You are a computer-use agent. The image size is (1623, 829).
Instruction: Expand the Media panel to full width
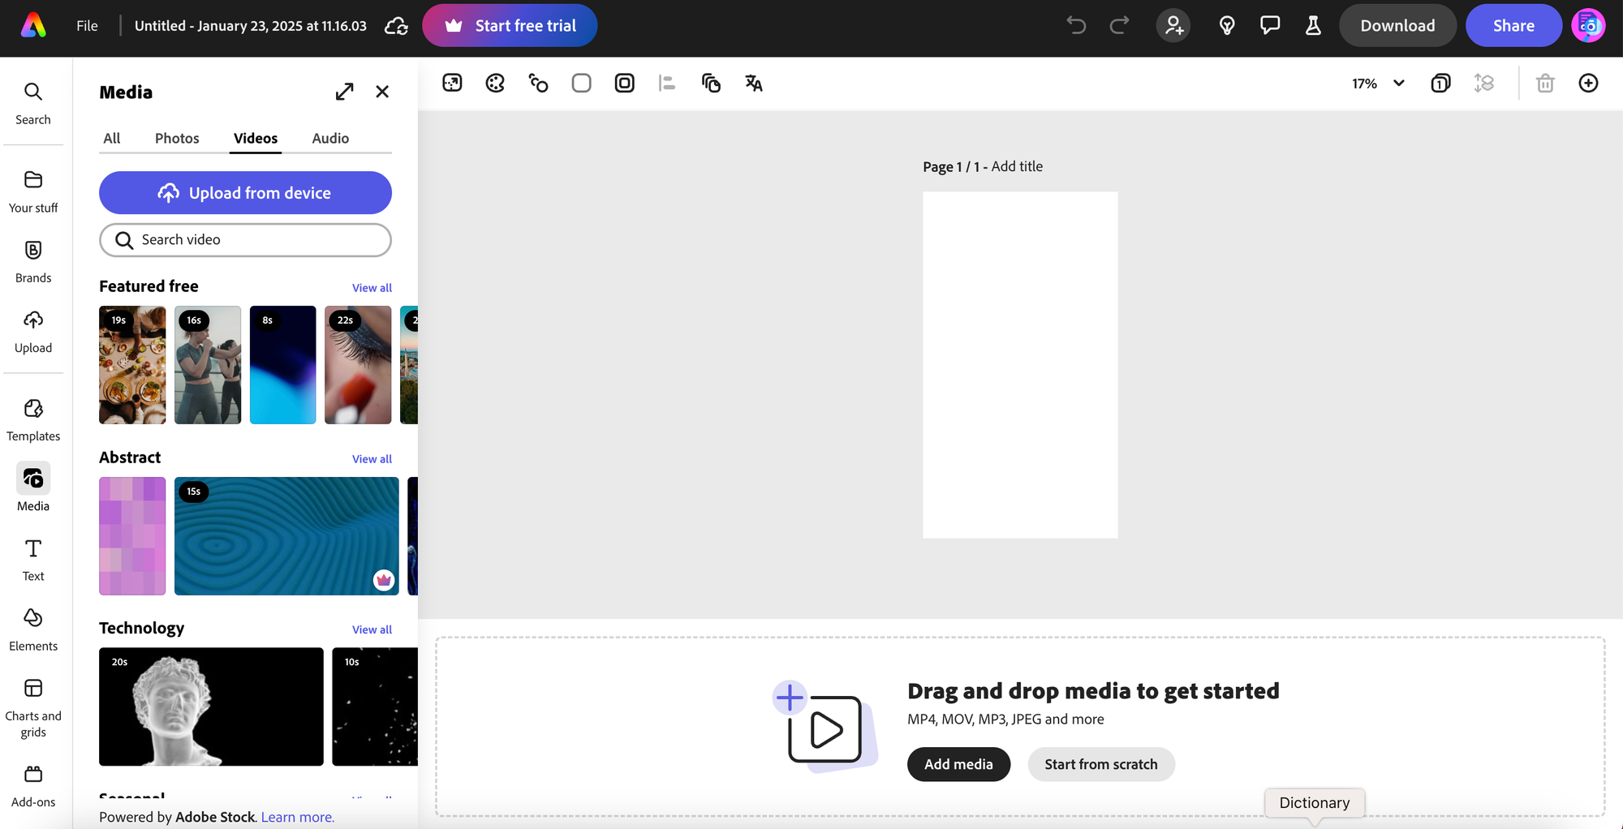[345, 92]
